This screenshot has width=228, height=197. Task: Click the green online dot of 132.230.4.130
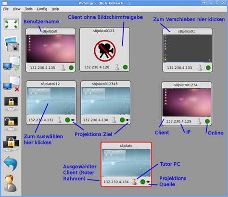coord(122,120)
